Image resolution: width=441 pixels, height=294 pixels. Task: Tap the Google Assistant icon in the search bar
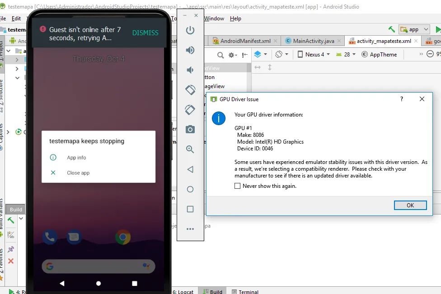click(x=146, y=266)
